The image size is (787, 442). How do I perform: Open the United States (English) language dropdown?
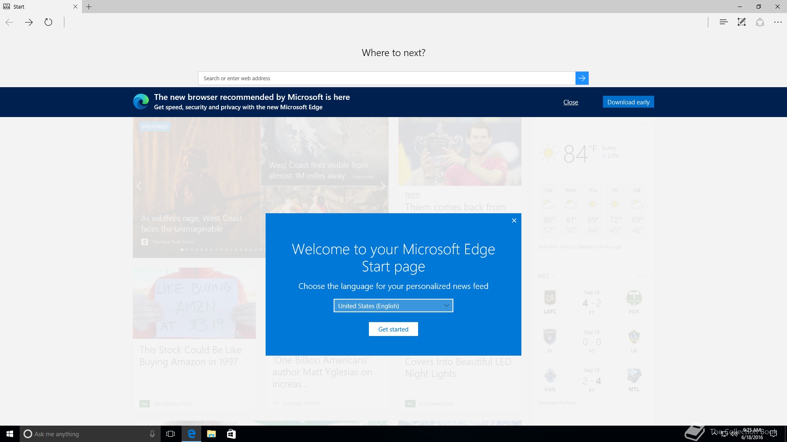point(393,306)
